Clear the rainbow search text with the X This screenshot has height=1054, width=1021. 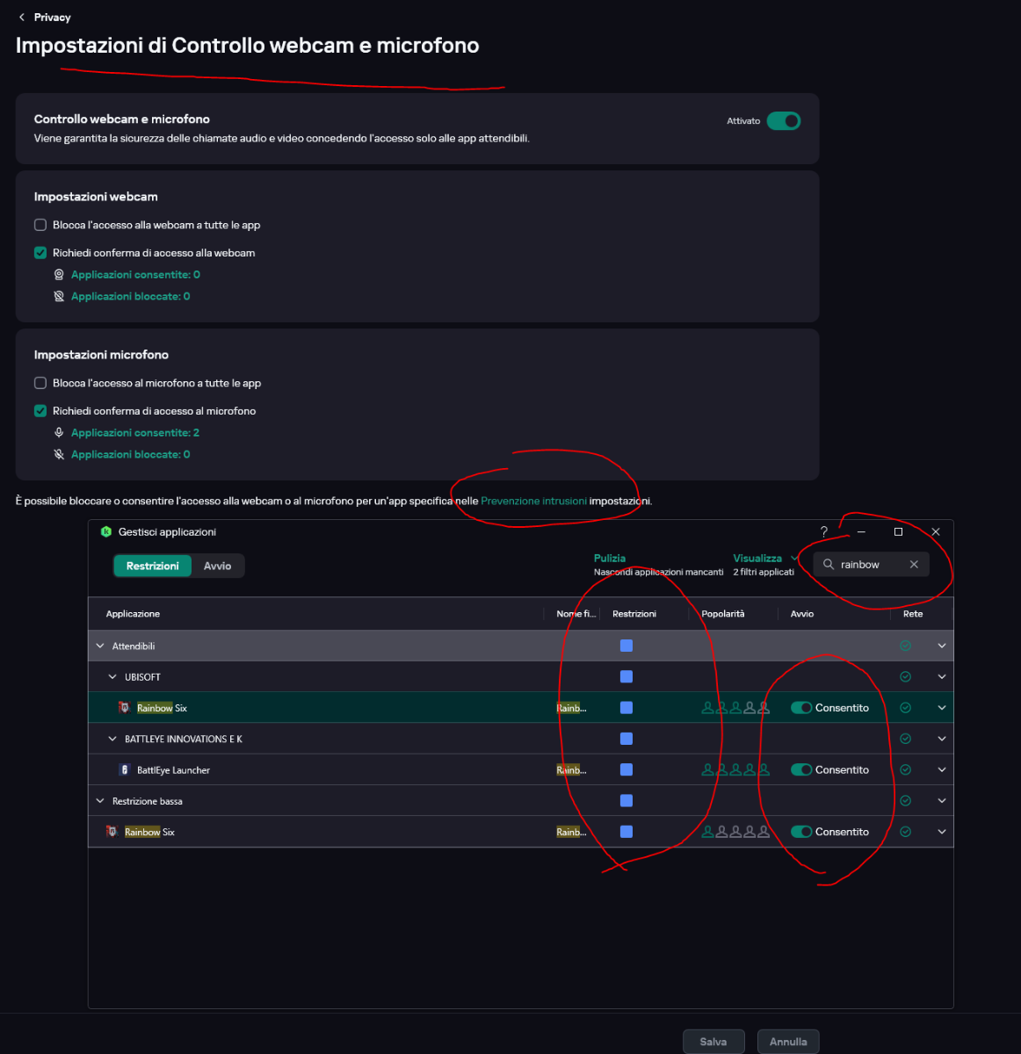click(914, 565)
